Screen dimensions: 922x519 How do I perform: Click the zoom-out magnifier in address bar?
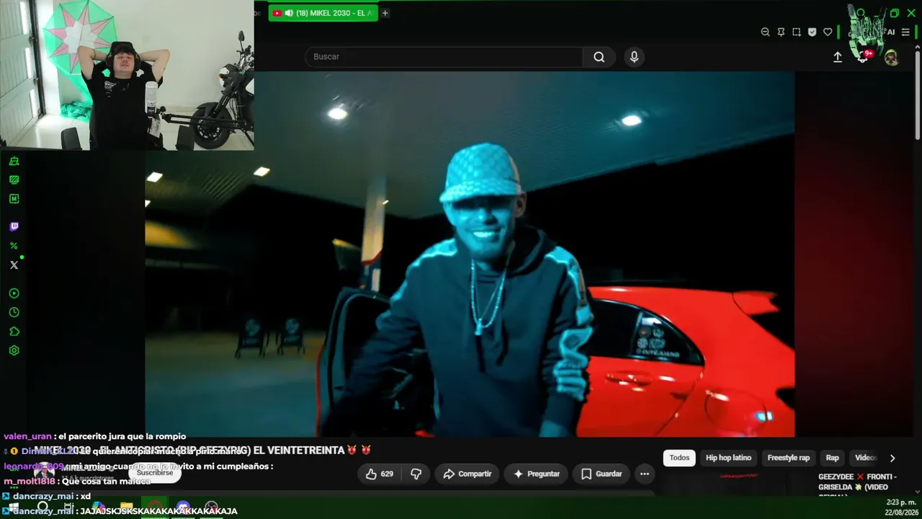click(x=765, y=32)
